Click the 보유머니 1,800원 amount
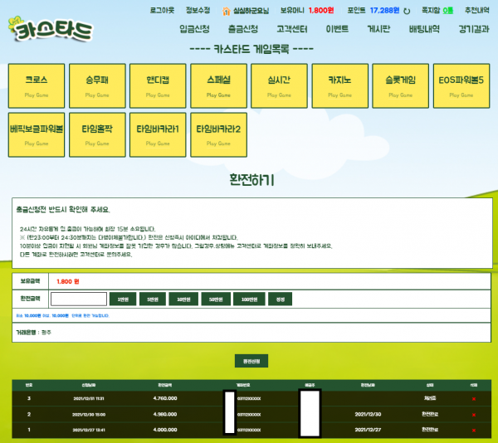 307,11
